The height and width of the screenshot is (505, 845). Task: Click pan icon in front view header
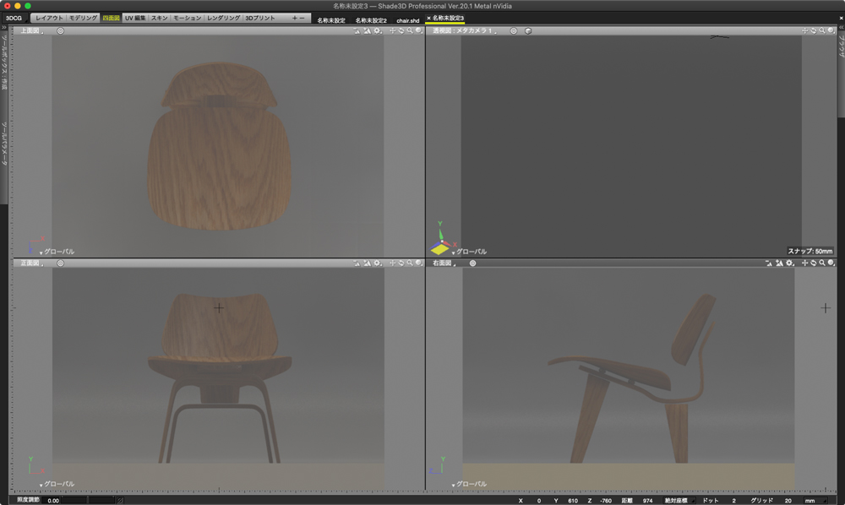click(x=392, y=263)
